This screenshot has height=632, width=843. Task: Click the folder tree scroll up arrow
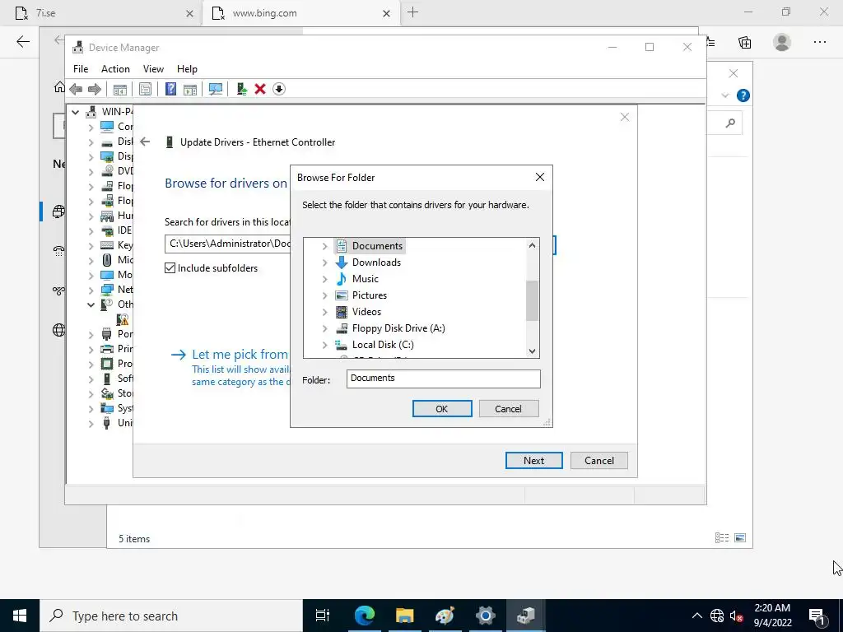[532, 245]
